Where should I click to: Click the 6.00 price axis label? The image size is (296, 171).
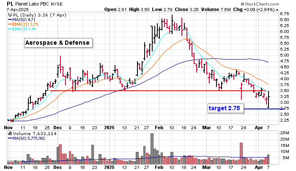285,32
